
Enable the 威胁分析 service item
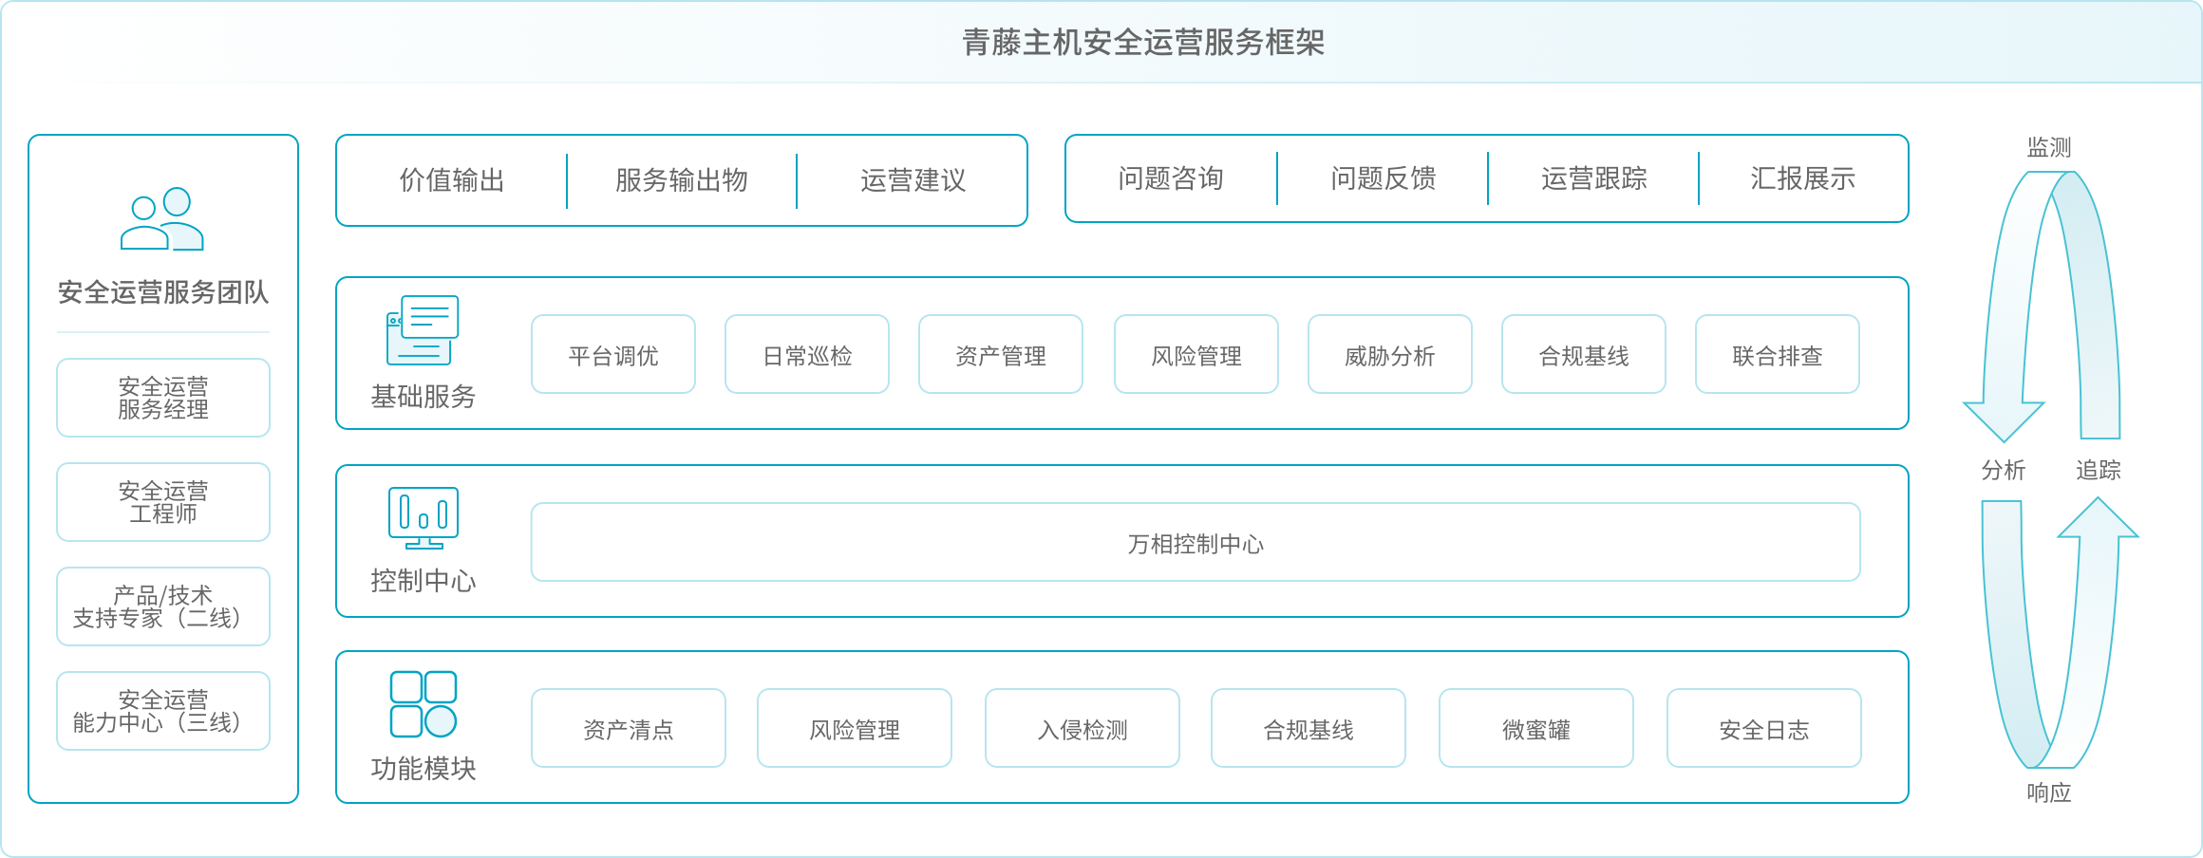point(1389,354)
